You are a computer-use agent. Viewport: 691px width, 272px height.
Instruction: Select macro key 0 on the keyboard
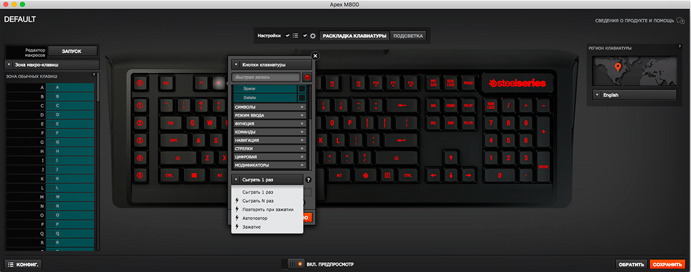(140, 82)
